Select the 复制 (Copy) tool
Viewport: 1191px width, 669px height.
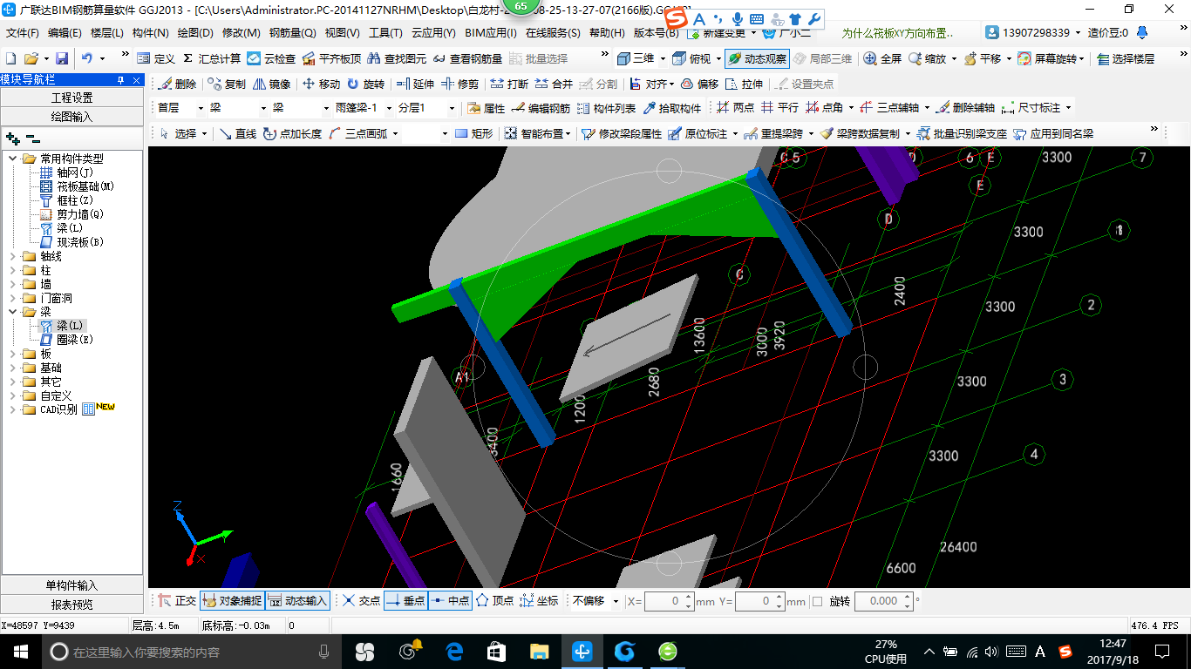[x=227, y=84]
